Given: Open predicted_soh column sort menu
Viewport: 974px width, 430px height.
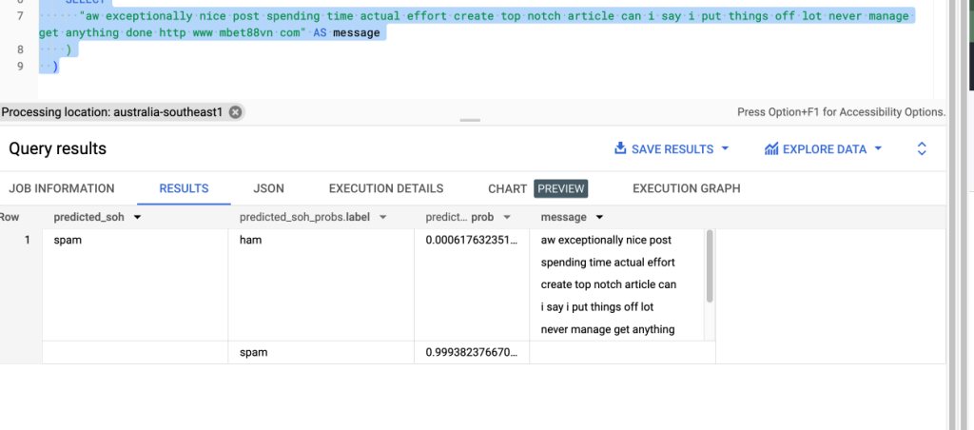Looking at the screenshot, I should coord(137,218).
